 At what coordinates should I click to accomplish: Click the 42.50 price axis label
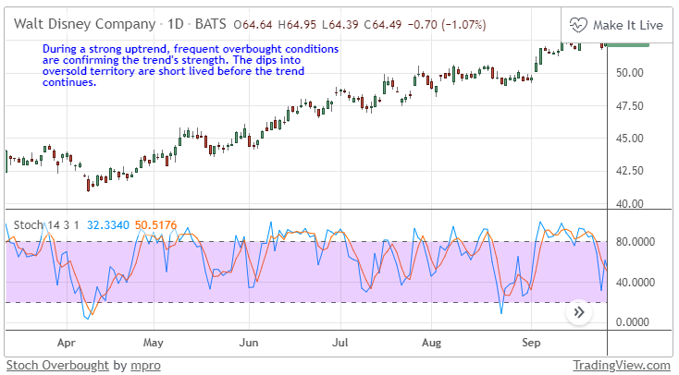click(630, 171)
